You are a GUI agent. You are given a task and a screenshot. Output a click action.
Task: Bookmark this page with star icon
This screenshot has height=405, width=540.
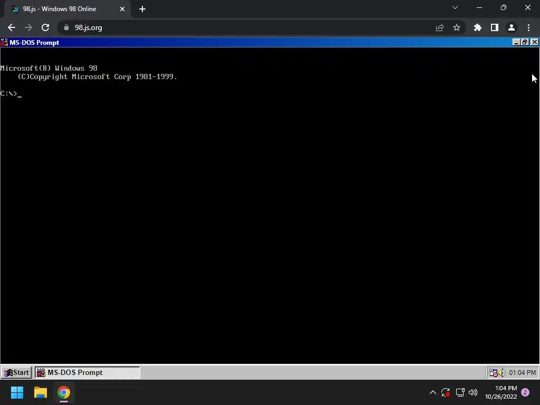(457, 27)
